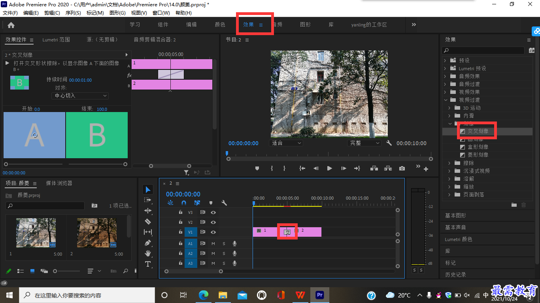540x303 pixels.
Task: Add marker in Program monitor
Action: 257,168
